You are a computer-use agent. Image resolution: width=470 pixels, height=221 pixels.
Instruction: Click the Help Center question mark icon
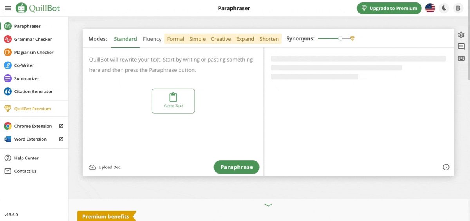(x=7, y=158)
